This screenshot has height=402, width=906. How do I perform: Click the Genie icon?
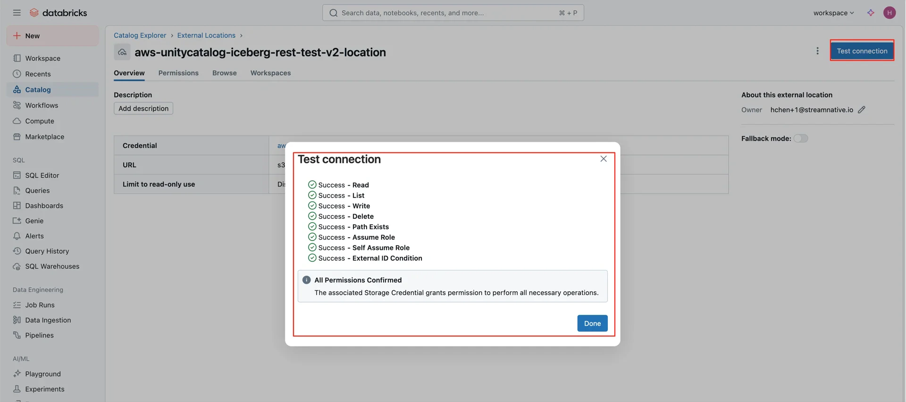(x=17, y=221)
